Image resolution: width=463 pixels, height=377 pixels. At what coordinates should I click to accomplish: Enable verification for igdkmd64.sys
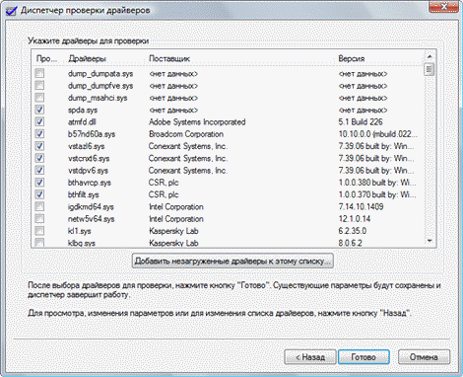click(39, 206)
